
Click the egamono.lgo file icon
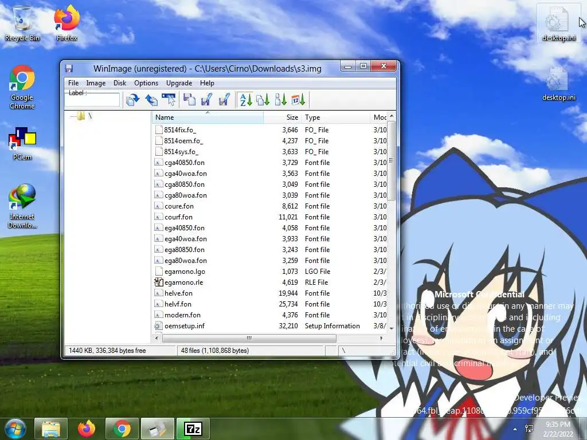pos(159,271)
